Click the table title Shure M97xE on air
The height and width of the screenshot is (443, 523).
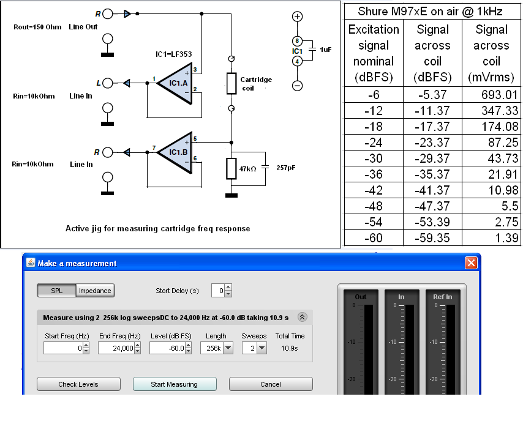click(430, 12)
